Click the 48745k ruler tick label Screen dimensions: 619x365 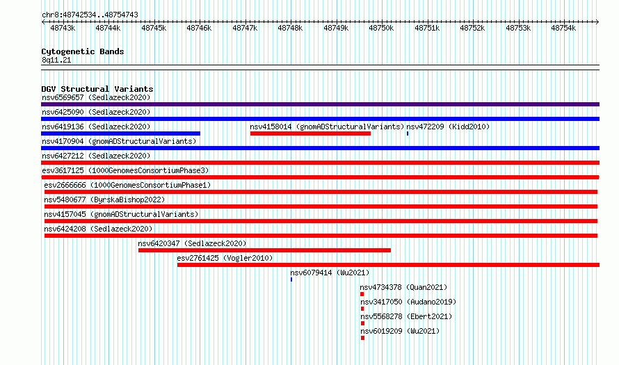click(x=154, y=28)
